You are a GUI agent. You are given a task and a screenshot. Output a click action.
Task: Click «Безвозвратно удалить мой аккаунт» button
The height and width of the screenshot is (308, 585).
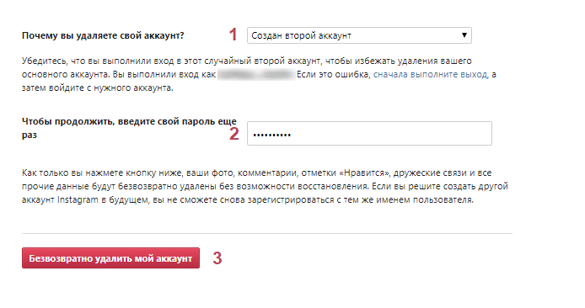coord(110,258)
